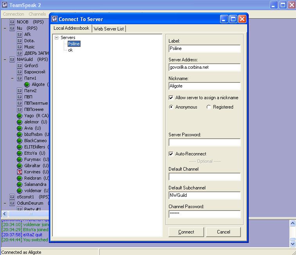296x255 pixels.
Task: Click the Cancel button
Action: 224,232
